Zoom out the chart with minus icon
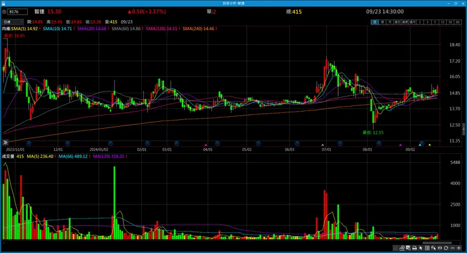The width and height of the screenshot is (467, 253). click(x=452, y=248)
